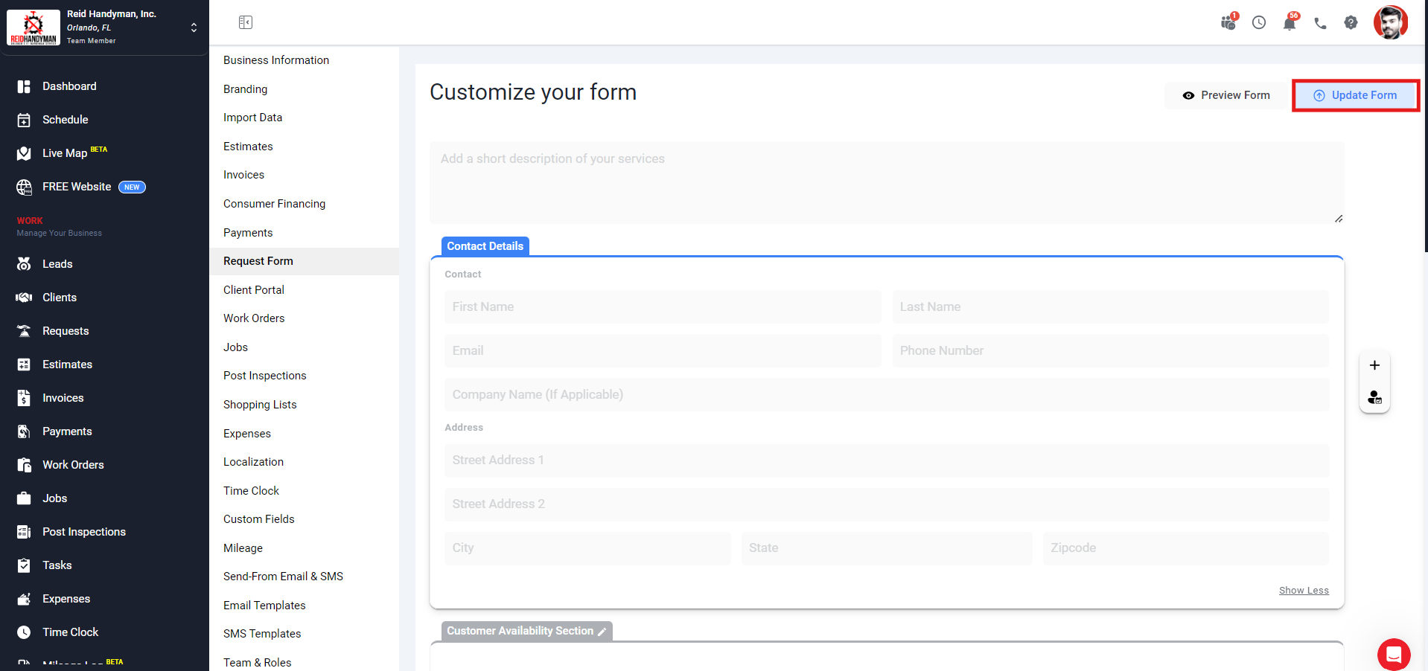Open the phone call icon

click(x=1320, y=23)
